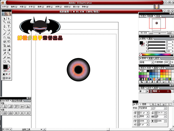The height and width of the screenshot is (131, 174).
Task: Choose the Zoom magnifier tool
Action: click(x=9, y=61)
